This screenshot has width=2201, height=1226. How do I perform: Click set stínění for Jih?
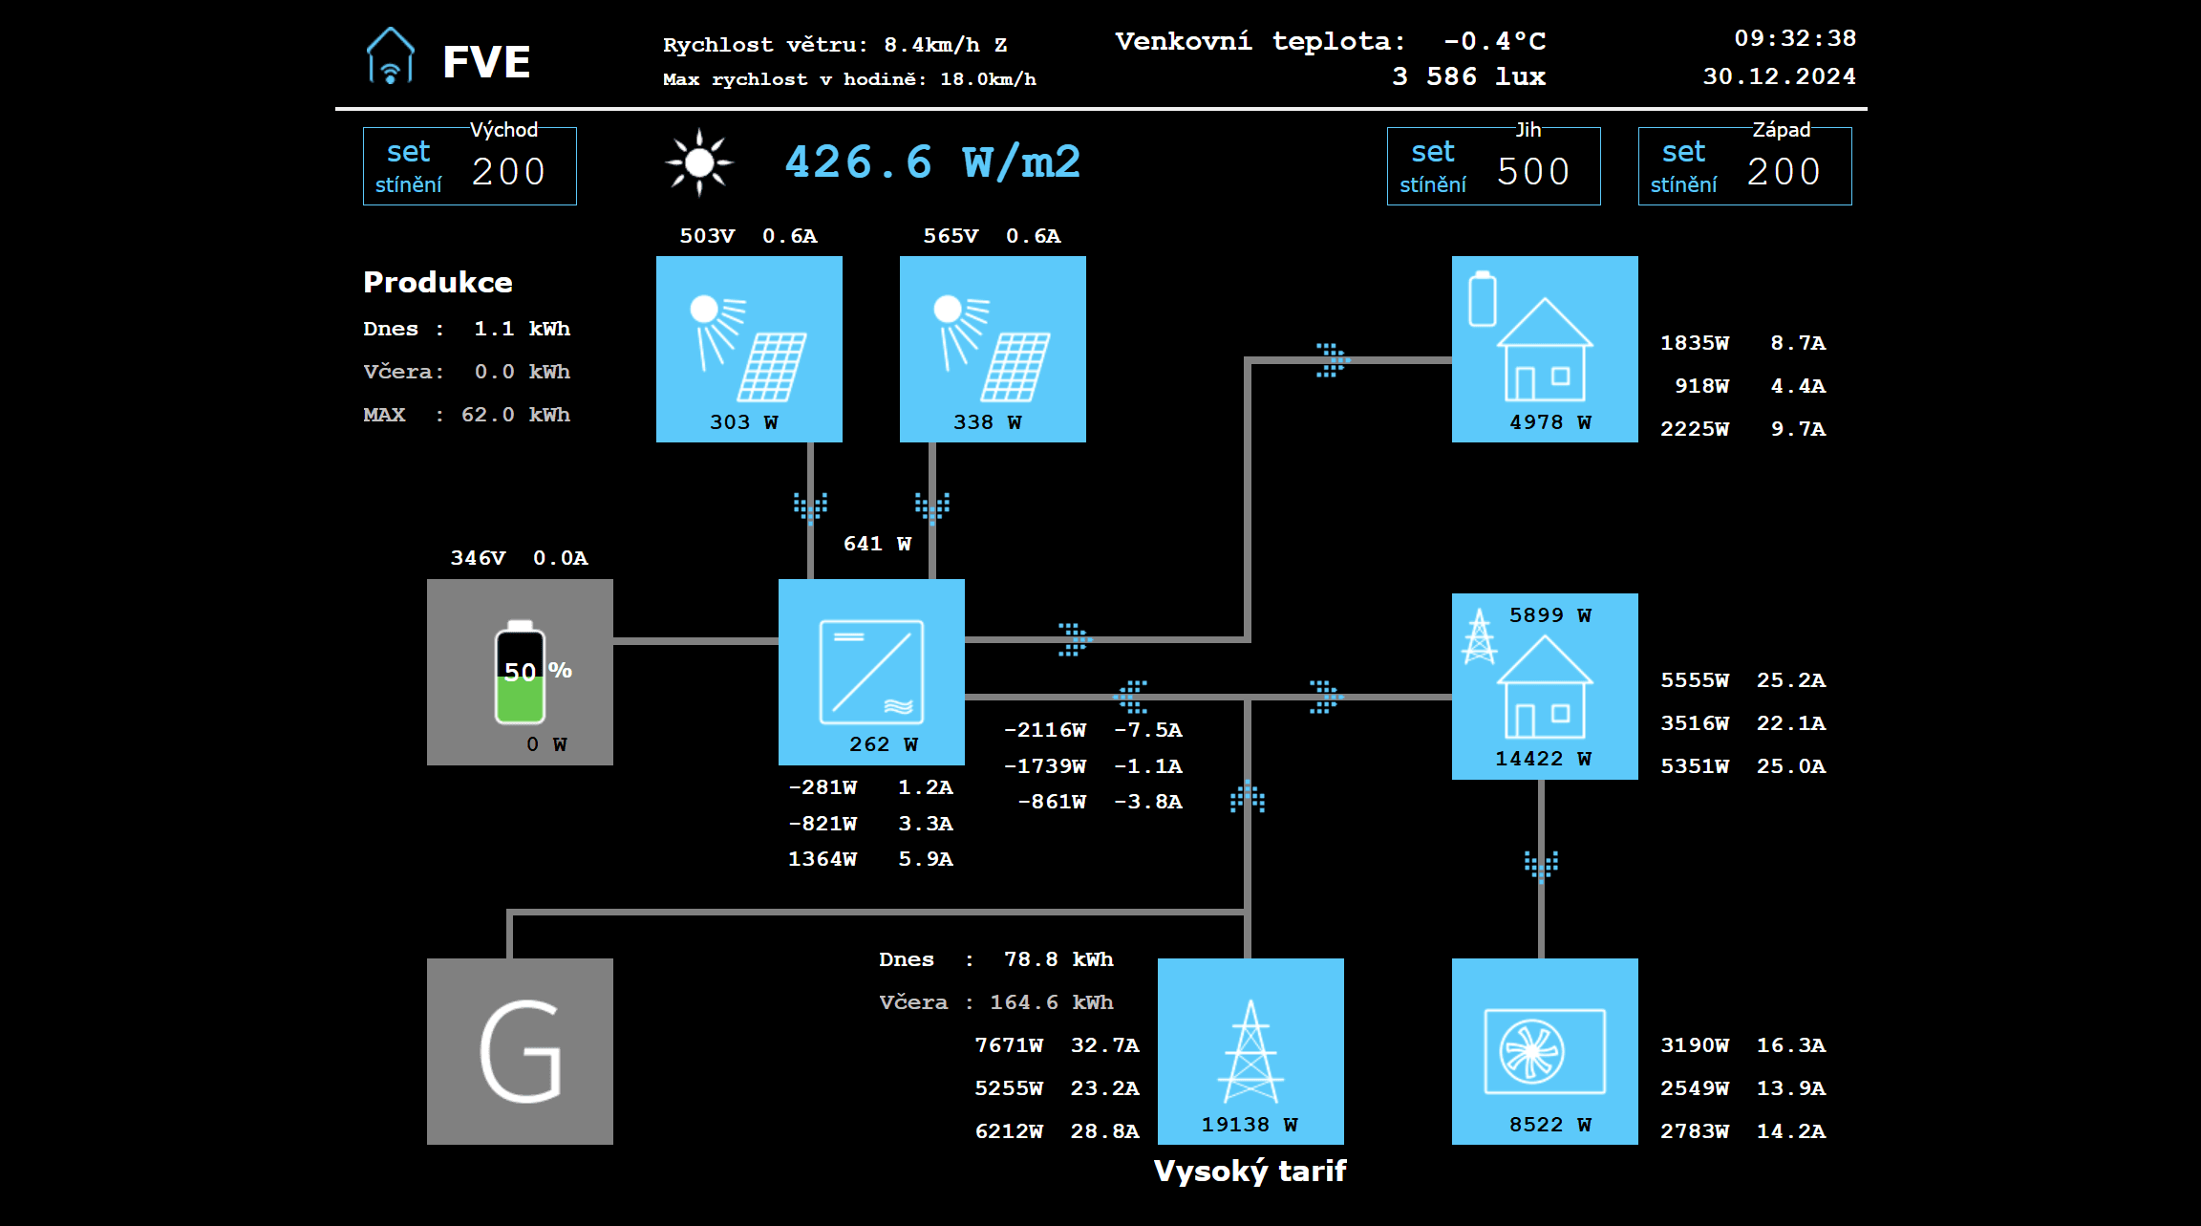click(x=1433, y=166)
